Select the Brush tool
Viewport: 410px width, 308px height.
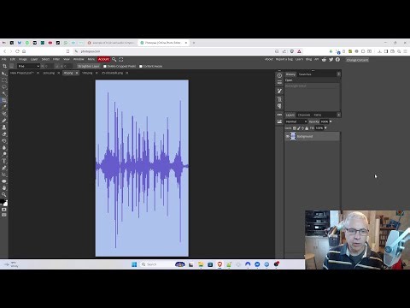coord(4,121)
